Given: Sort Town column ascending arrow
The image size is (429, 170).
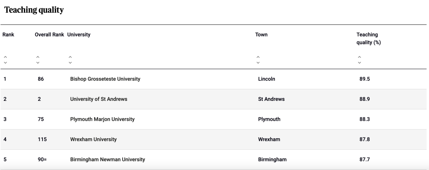Looking at the screenshot, I should pyautogui.click(x=258, y=57).
